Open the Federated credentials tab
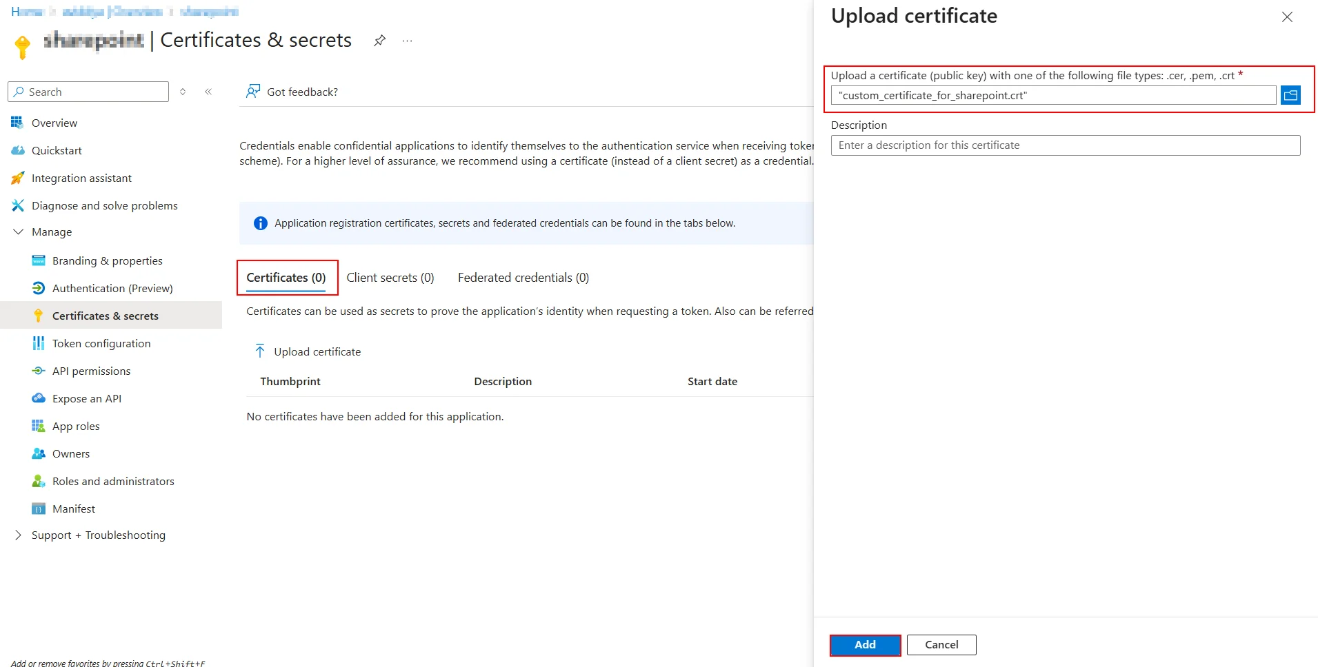Viewport: 1318px width, 667px height. coord(523,277)
